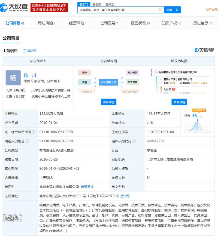This screenshot has height=237, width=218.
Task: Open the 经营风险 section tab
Action: pos(78,23)
